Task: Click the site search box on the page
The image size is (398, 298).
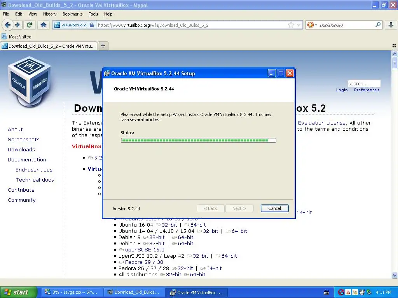Action: (x=364, y=83)
